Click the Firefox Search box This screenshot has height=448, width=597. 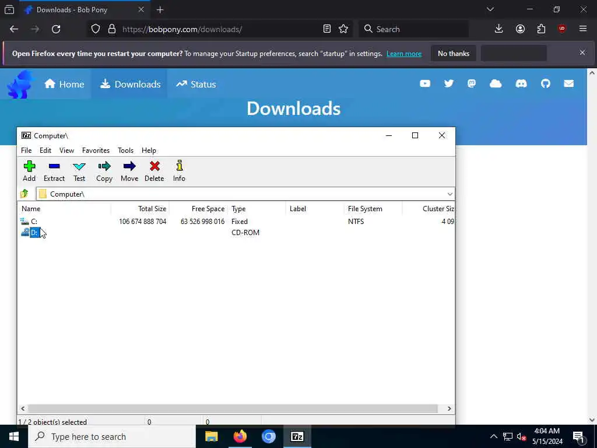coord(414,29)
